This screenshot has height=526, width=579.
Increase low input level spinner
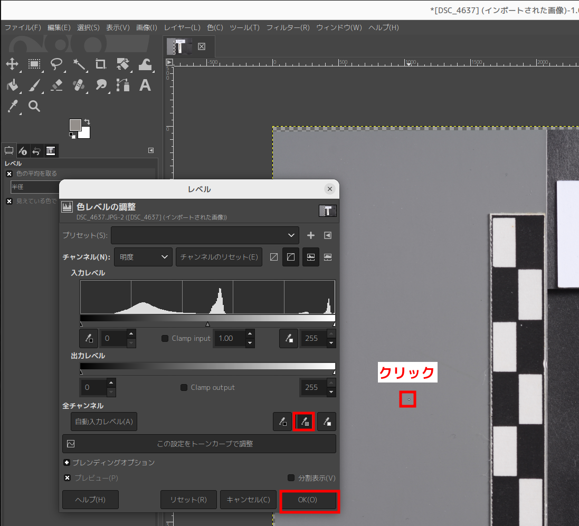coord(131,334)
